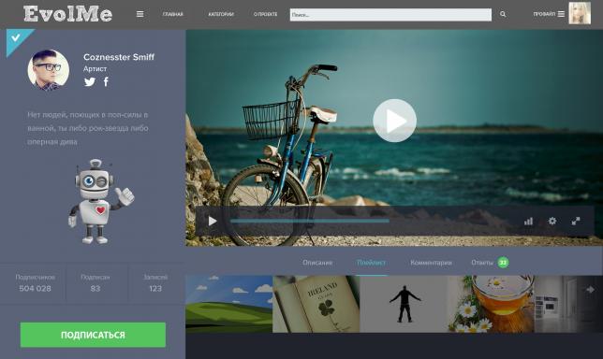
Task: Switch video to fullscreen mode
Action: pos(576,221)
